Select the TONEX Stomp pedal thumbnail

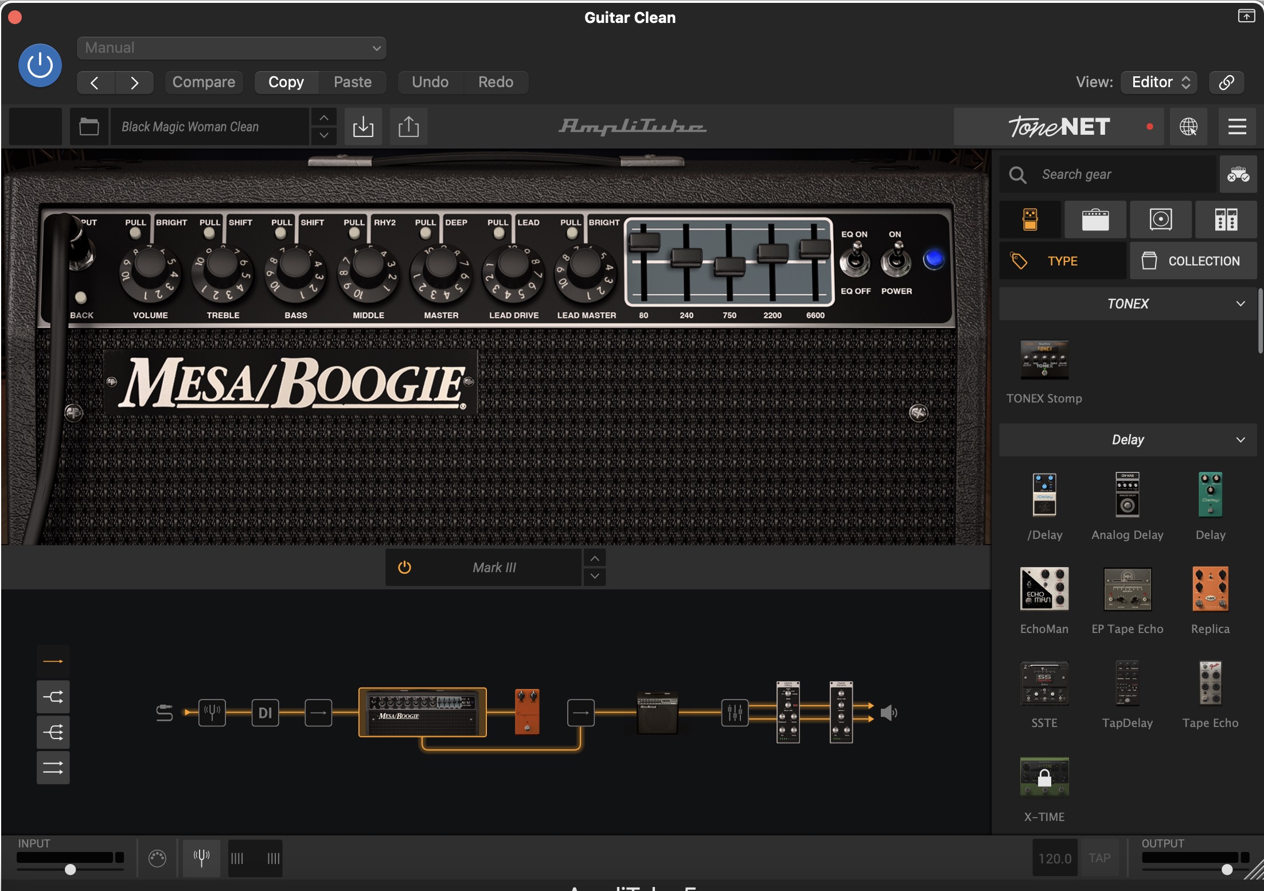[1044, 360]
